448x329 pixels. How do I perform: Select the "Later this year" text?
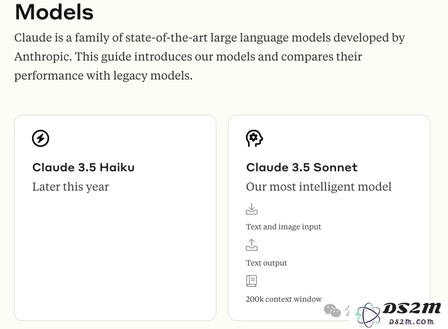click(71, 186)
